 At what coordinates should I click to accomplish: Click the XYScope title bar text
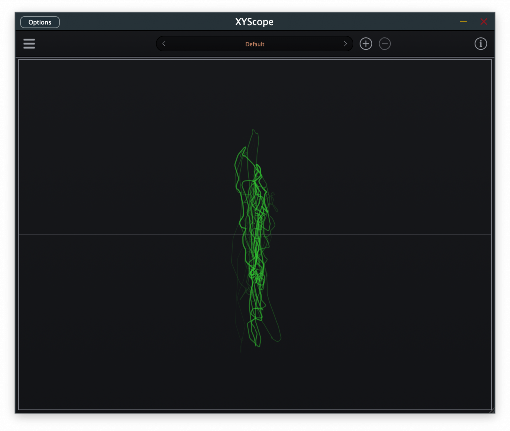[x=254, y=22]
